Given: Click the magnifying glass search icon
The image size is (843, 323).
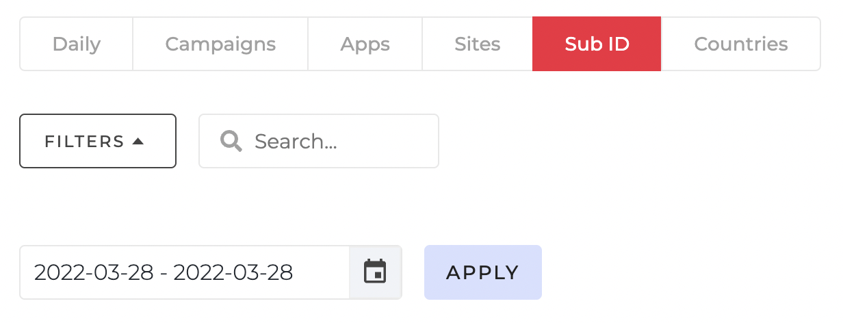Looking at the screenshot, I should (231, 141).
